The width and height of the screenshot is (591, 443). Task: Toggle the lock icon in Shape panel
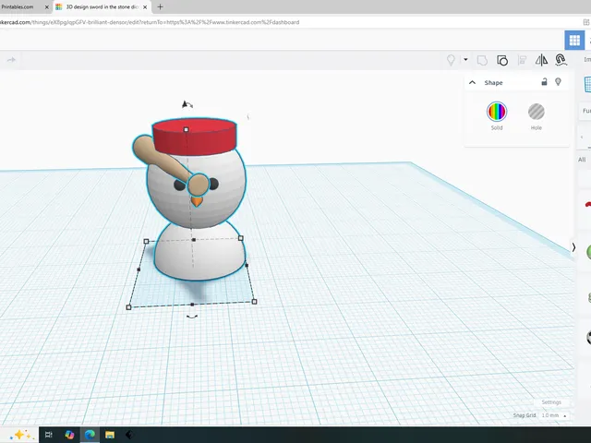(x=544, y=81)
